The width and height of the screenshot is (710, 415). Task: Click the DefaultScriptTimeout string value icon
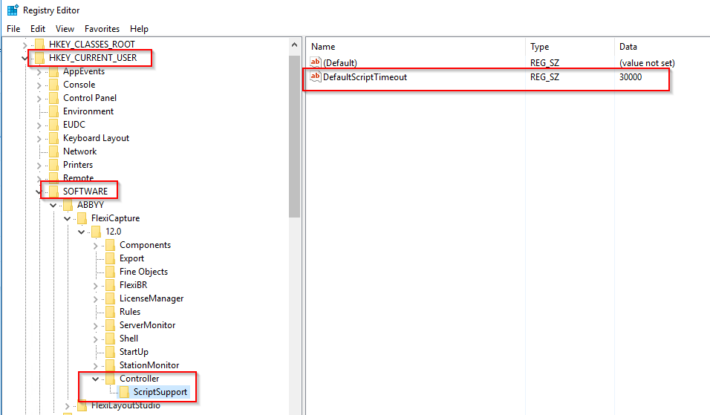point(315,76)
